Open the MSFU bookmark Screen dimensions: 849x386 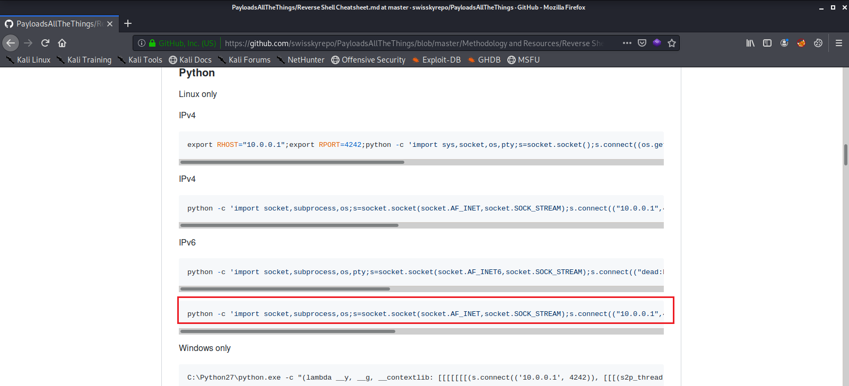click(x=523, y=60)
